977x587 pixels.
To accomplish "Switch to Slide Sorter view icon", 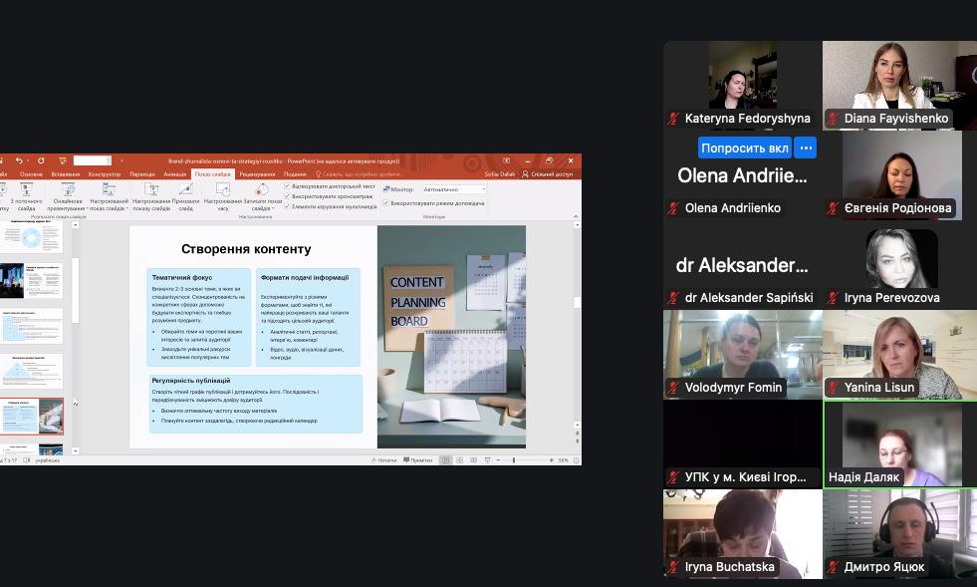I will coord(460,460).
